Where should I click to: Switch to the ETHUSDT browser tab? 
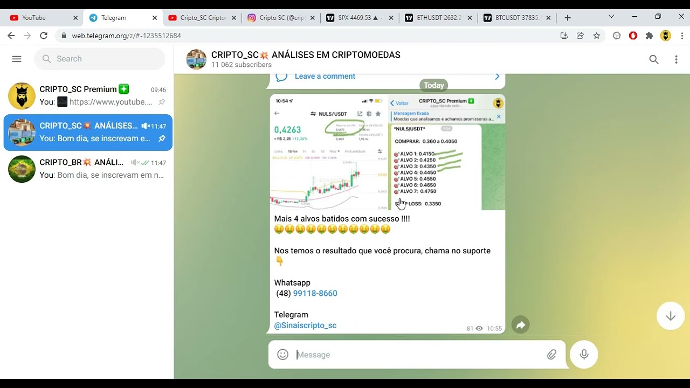[x=439, y=18]
